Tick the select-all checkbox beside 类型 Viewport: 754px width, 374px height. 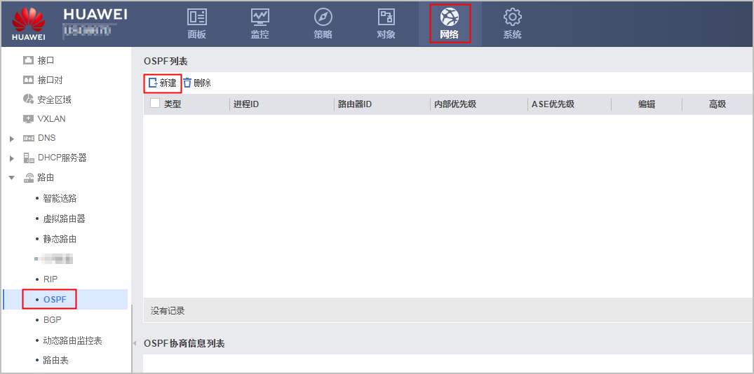[x=155, y=104]
